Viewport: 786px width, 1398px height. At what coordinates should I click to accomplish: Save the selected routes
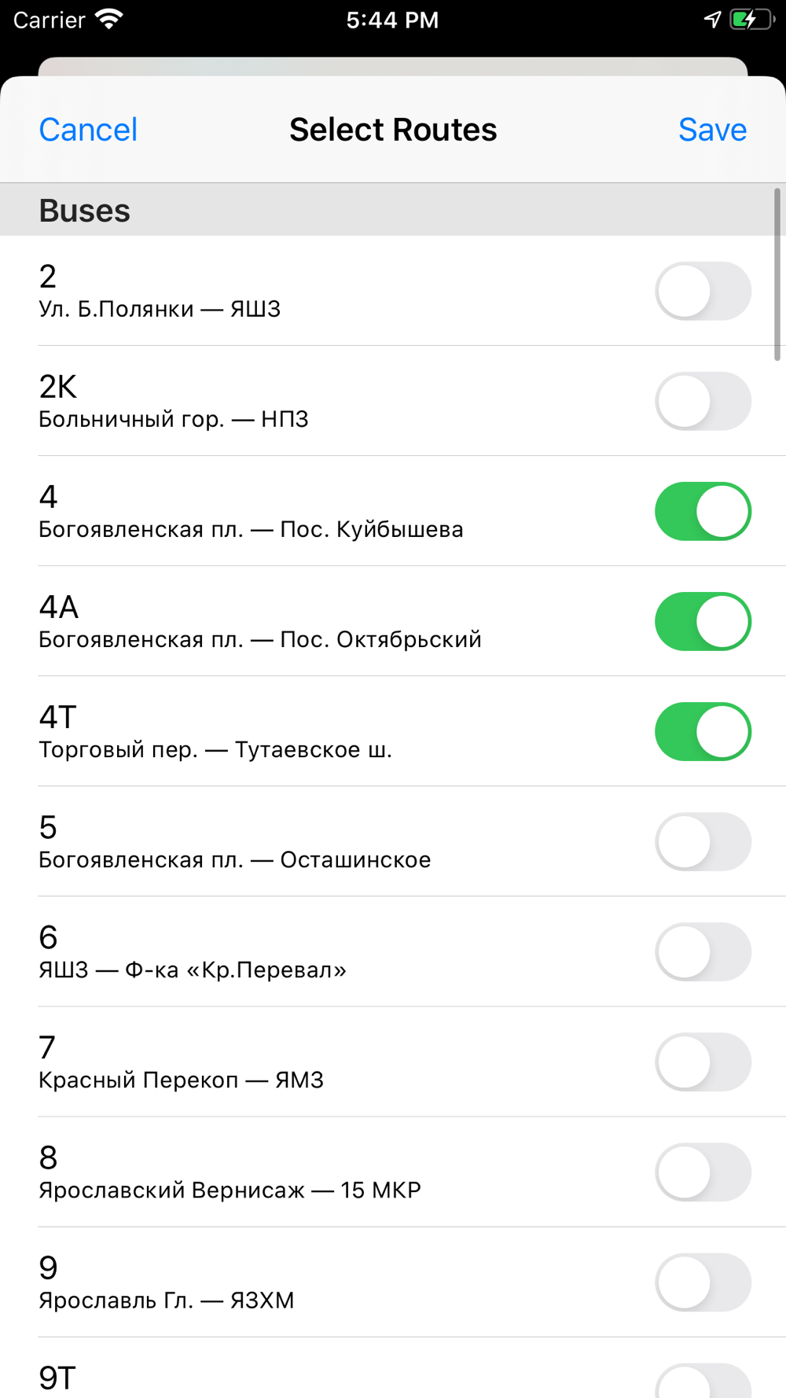point(712,130)
